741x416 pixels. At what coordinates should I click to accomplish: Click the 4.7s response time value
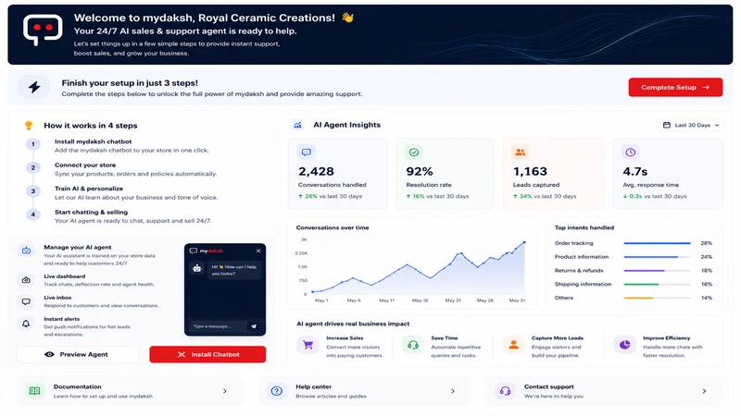tap(635, 171)
